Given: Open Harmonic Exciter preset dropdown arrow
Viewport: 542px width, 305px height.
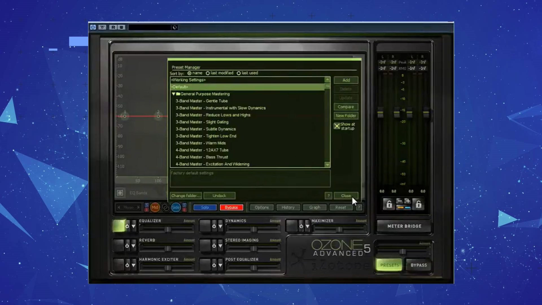Looking at the screenshot, I should pos(134,265).
